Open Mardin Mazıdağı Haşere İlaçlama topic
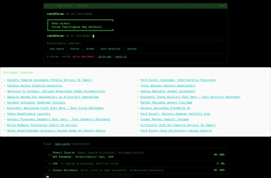The image size is (271, 178). click(166, 103)
